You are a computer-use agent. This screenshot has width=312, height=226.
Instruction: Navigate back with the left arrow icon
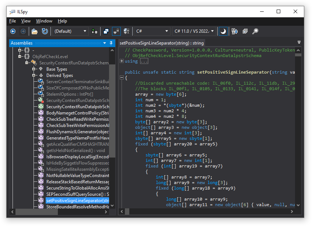13,31
